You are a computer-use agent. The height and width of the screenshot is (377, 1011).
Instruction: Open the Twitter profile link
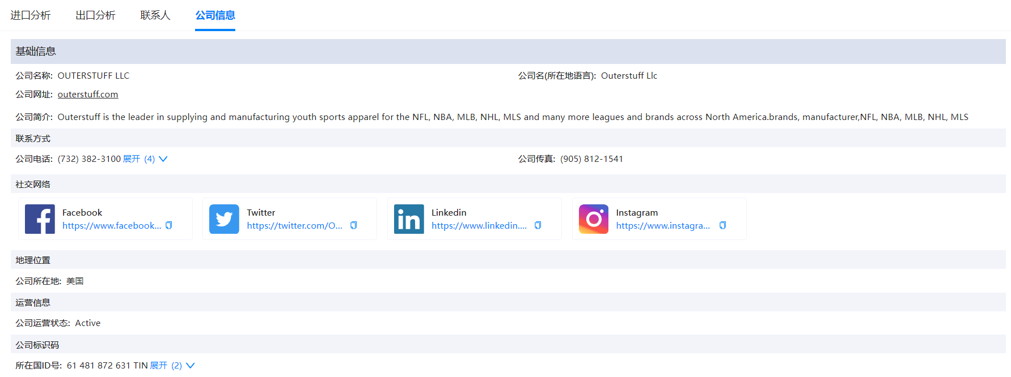pyautogui.click(x=294, y=226)
